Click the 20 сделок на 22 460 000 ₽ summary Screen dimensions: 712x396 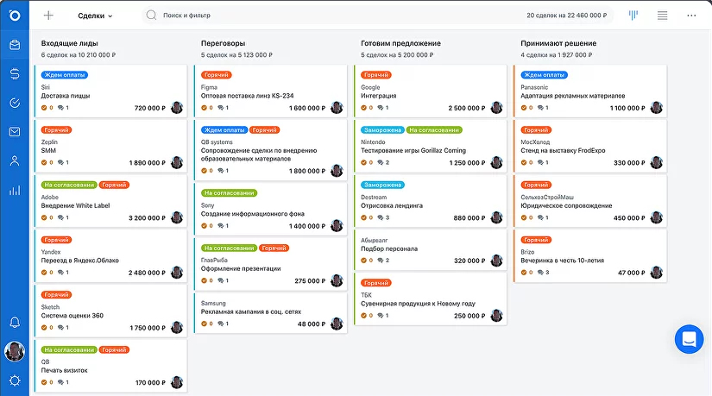tap(567, 16)
